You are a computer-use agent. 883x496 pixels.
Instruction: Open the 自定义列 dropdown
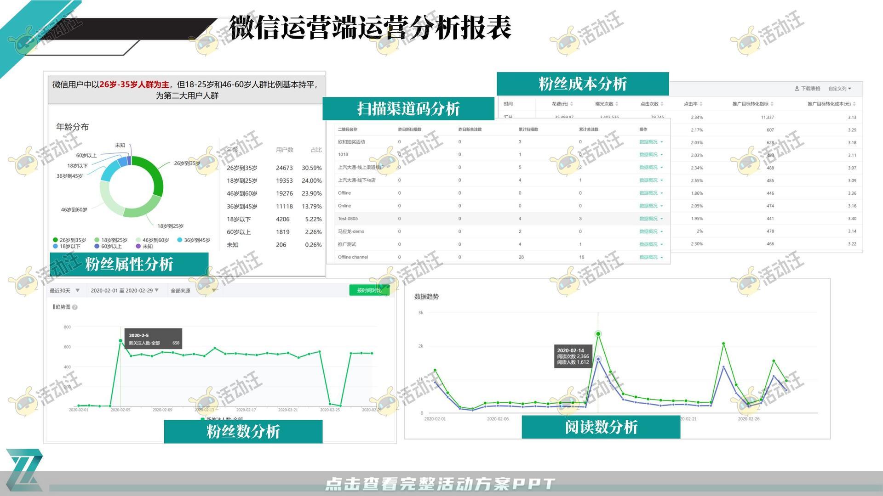(840, 89)
